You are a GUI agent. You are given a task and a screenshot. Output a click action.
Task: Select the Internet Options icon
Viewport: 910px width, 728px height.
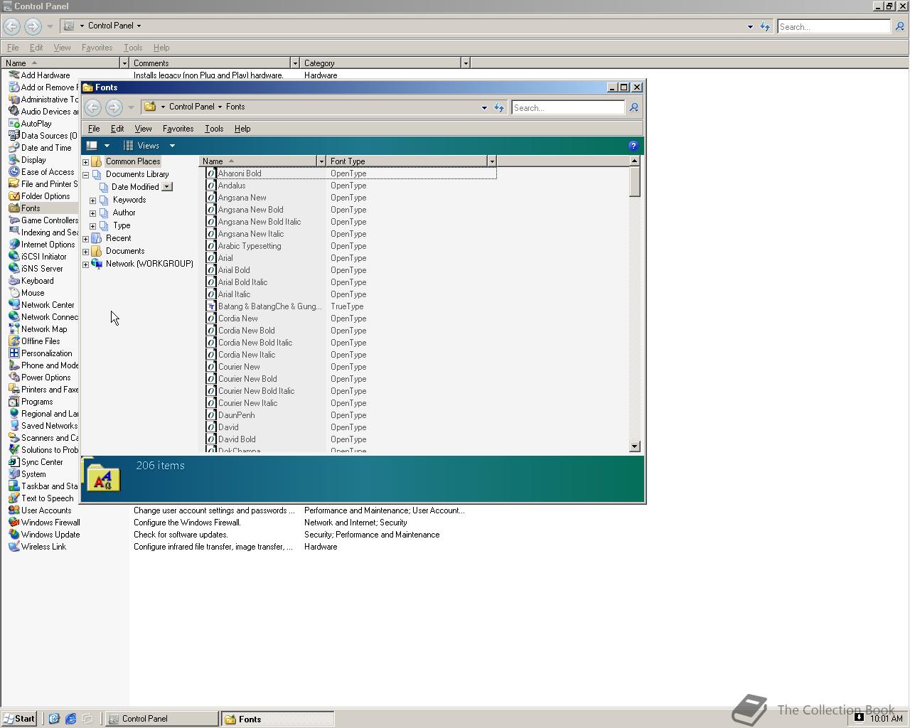coord(14,245)
